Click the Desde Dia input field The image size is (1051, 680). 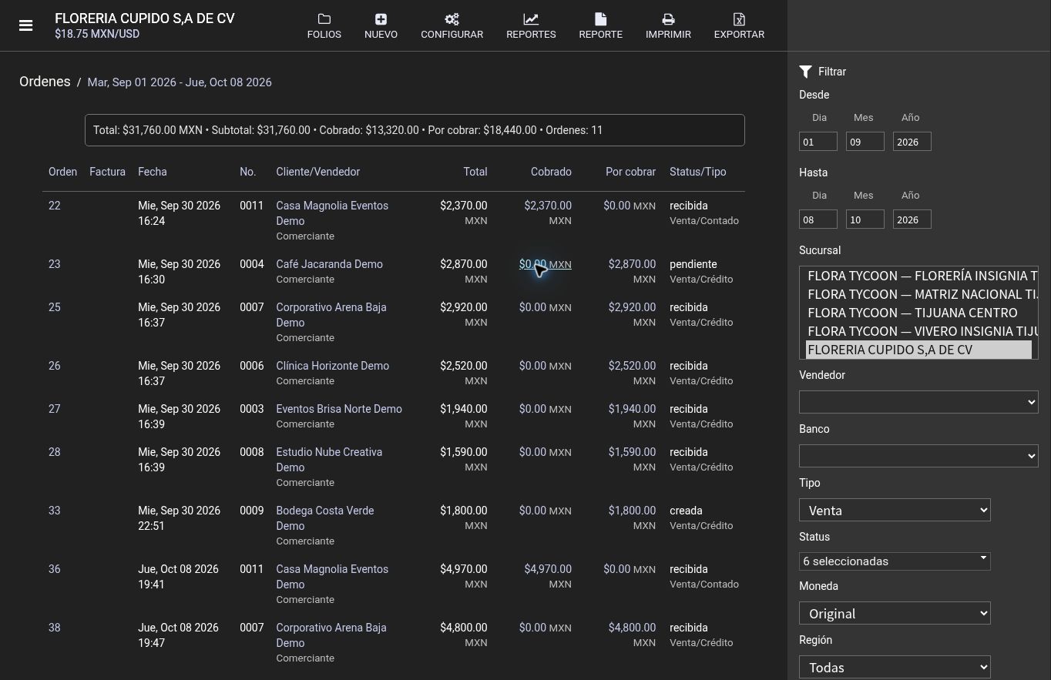point(818,142)
